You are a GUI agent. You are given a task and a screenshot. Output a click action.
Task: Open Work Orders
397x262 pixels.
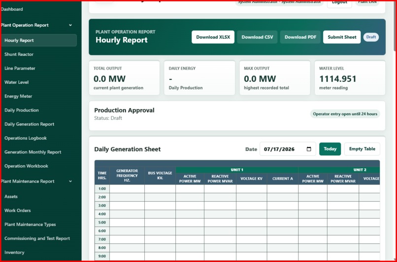coord(17,211)
